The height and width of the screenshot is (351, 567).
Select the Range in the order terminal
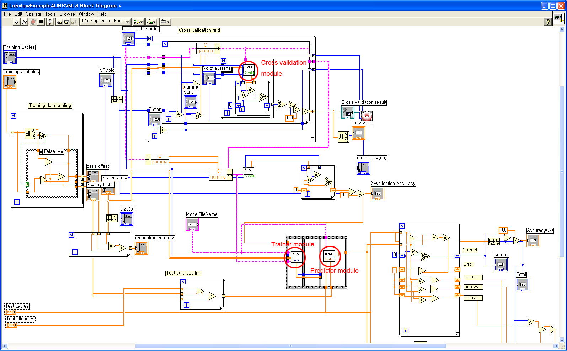128,38
